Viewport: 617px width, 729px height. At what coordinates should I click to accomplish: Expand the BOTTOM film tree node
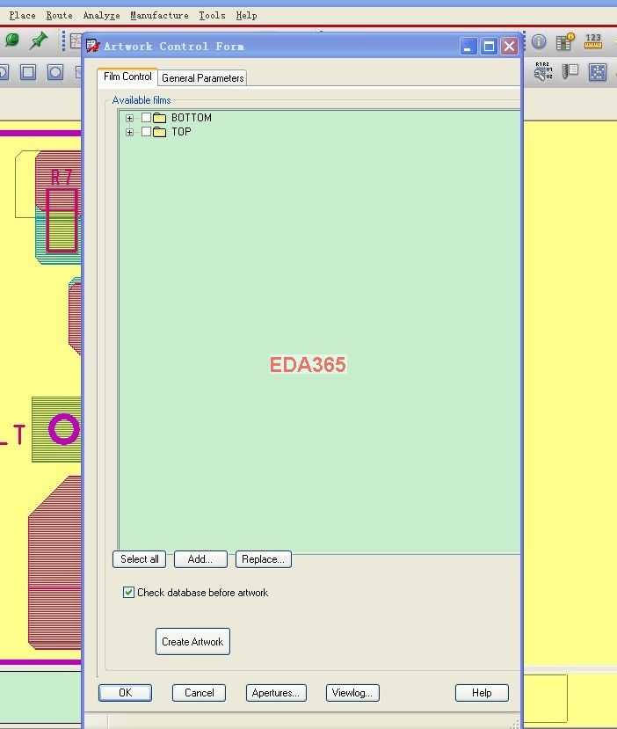[x=129, y=118]
